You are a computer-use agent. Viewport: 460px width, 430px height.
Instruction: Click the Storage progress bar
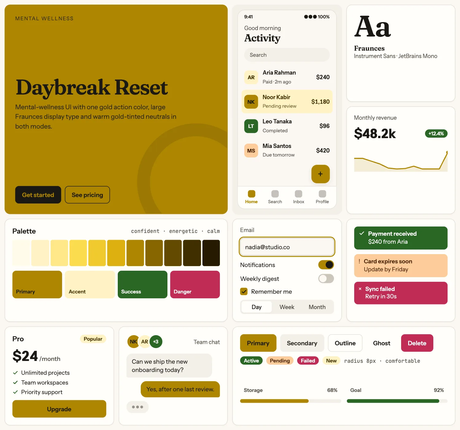tap(291, 401)
